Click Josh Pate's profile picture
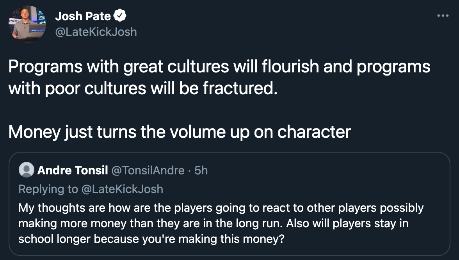The width and height of the screenshot is (459, 260). pos(26,24)
